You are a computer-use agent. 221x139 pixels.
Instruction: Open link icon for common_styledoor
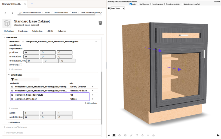(12, 99)
